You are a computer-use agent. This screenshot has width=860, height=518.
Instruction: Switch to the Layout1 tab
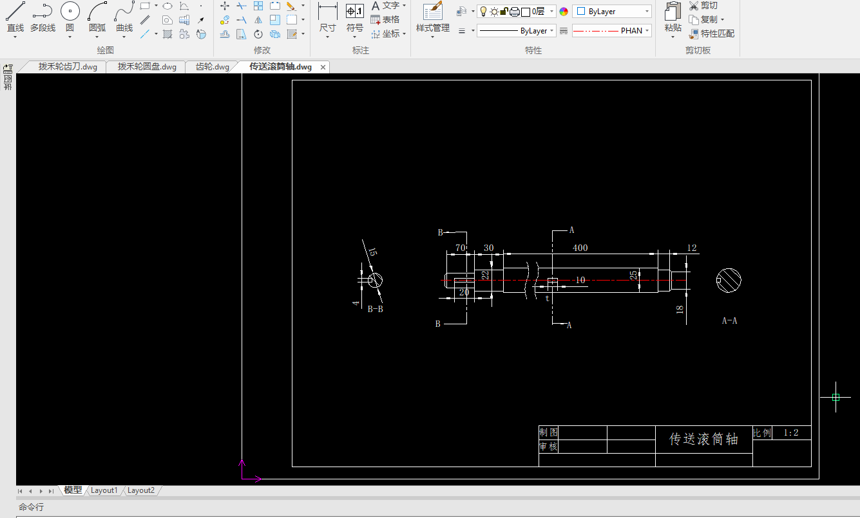[x=104, y=490]
